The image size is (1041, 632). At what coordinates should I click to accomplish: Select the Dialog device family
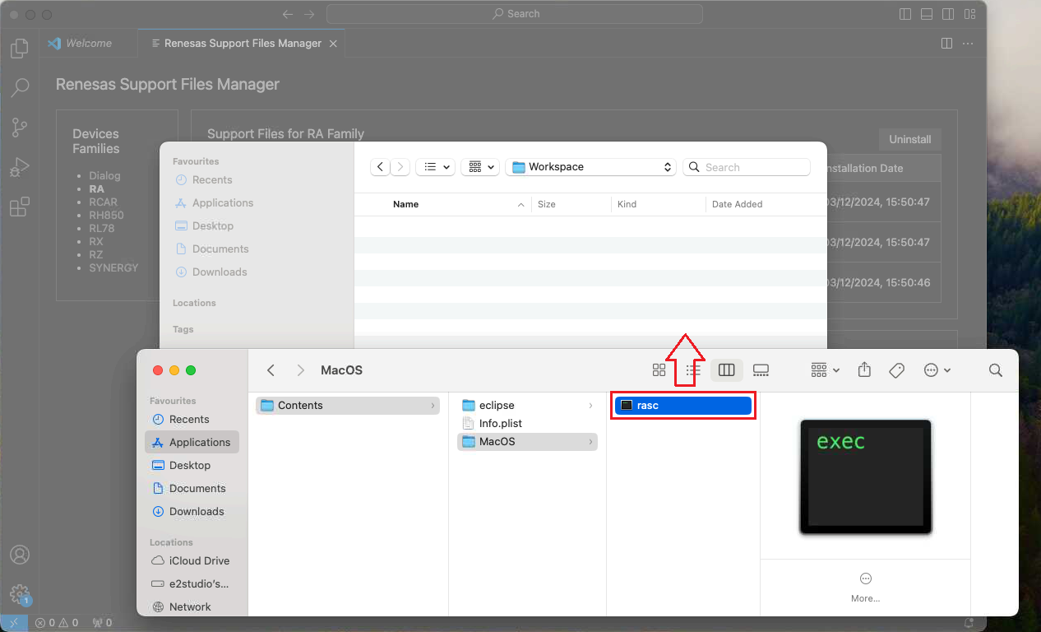pyautogui.click(x=104, y=175)
